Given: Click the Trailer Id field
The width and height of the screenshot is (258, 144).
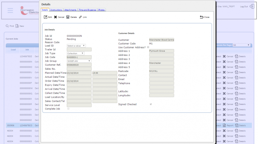Looking at the screenshot, I should click(x=79, y=49).
